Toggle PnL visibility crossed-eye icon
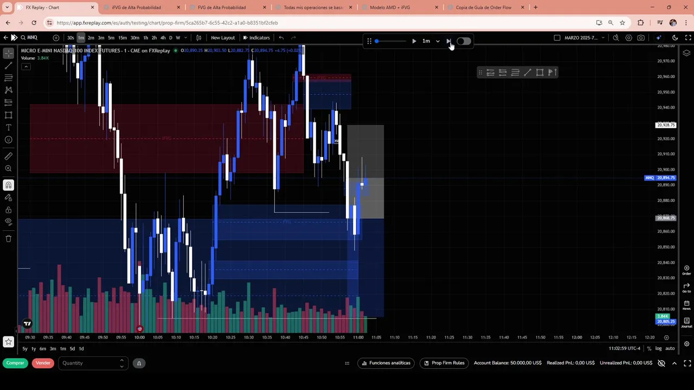Viewport: 694px width, 390px height. (x=661, y=363)
